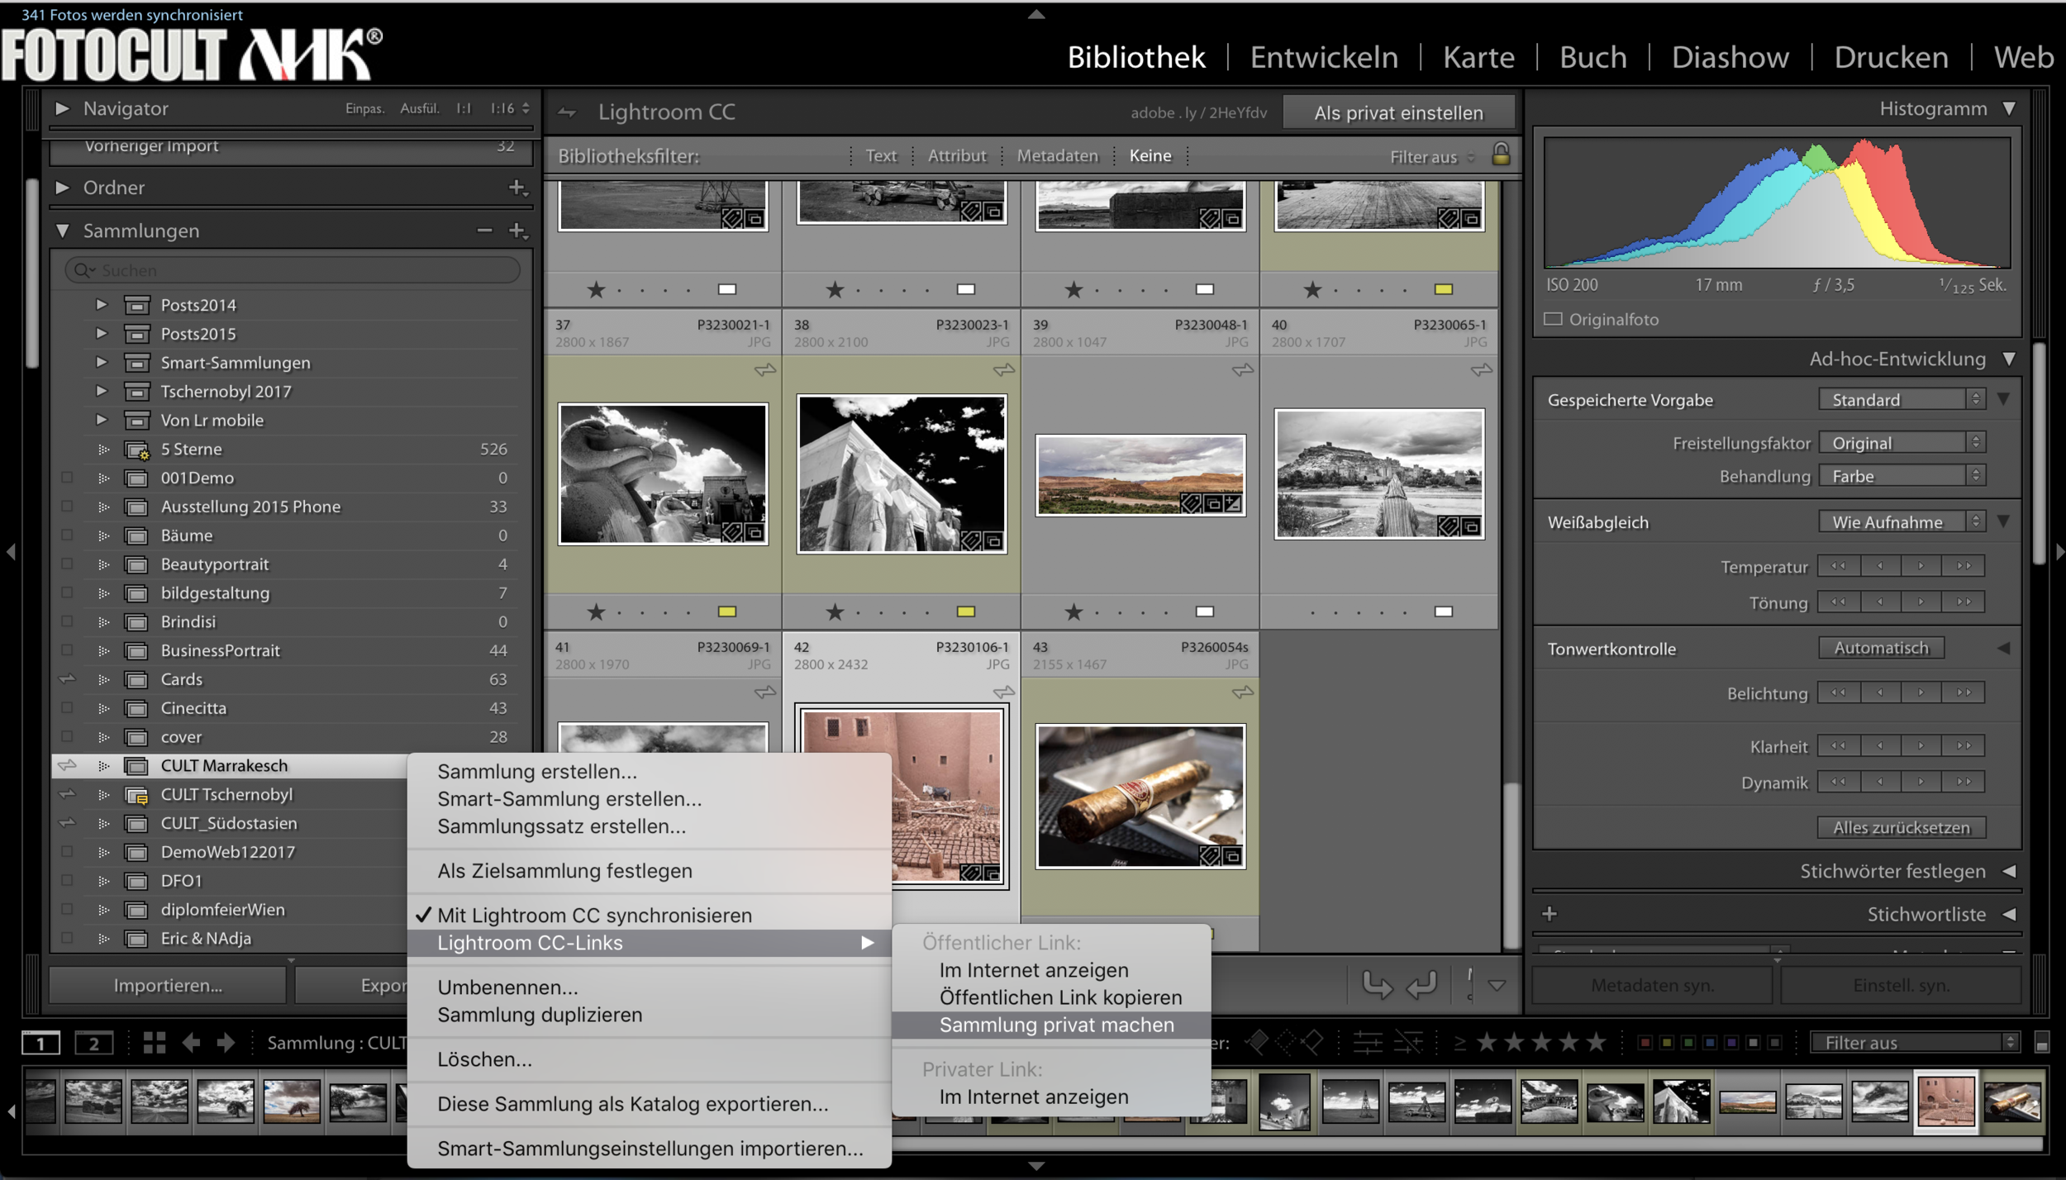The height and width of the screenshot is (1180, 2066).
Task: Go back with the filmstrip left arrow
Action: [x=191, y=1043]
